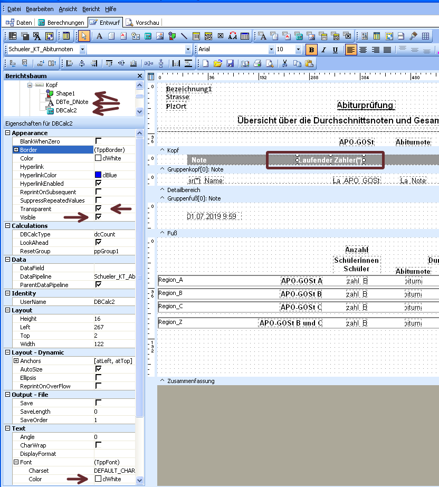Screen dimensions: 439x487
Task: Open the Arial font name dropdown
Action: pos(271,49)
